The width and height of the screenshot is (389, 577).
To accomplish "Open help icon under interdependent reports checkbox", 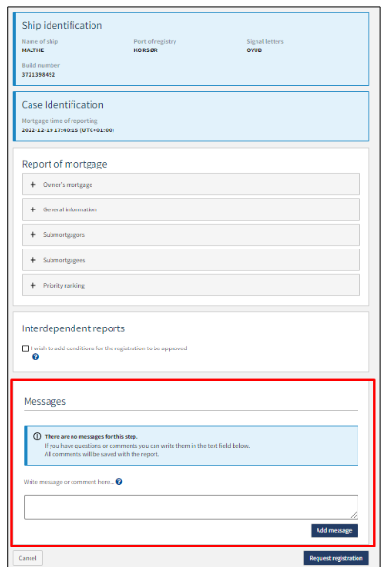I will coord(35,357).
